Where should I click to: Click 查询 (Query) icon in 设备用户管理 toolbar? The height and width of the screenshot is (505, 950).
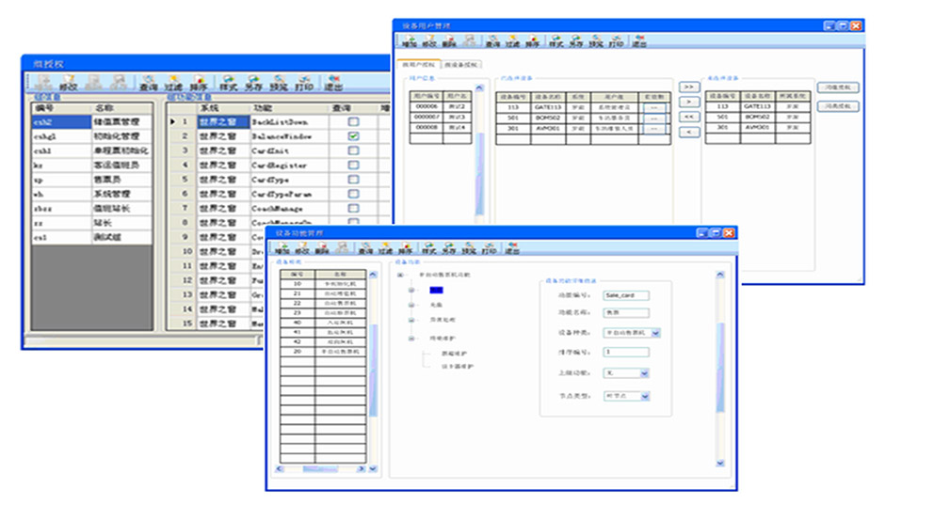pyautogui.click(x=492, y=40)
